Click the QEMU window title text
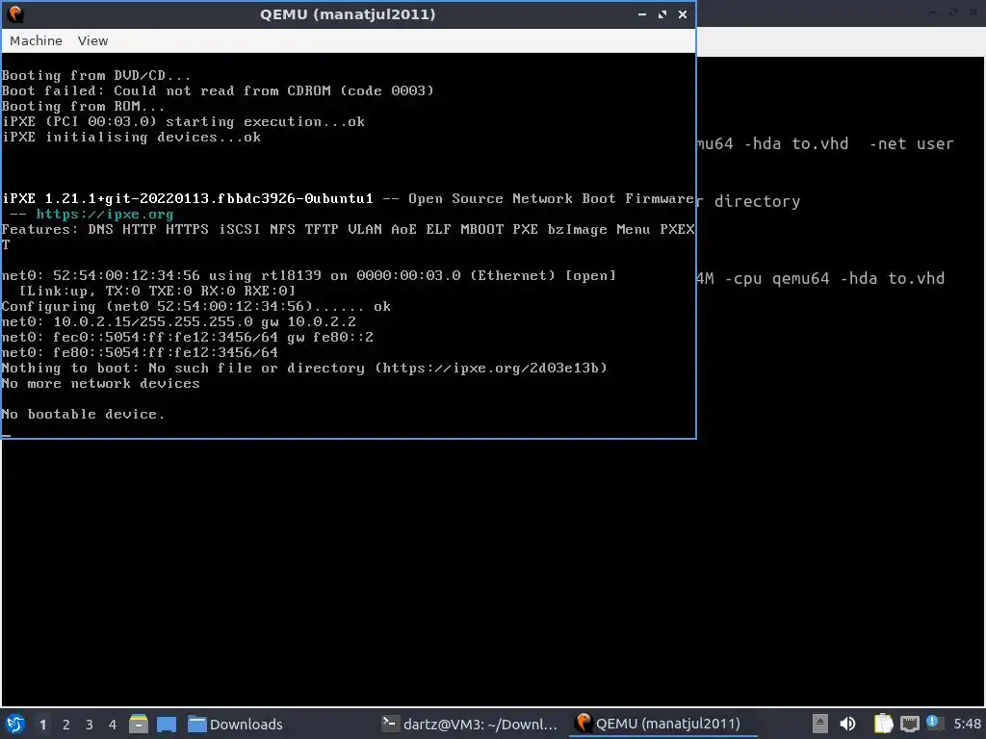This screenshot has width=986, height=739. click(348, 13)
